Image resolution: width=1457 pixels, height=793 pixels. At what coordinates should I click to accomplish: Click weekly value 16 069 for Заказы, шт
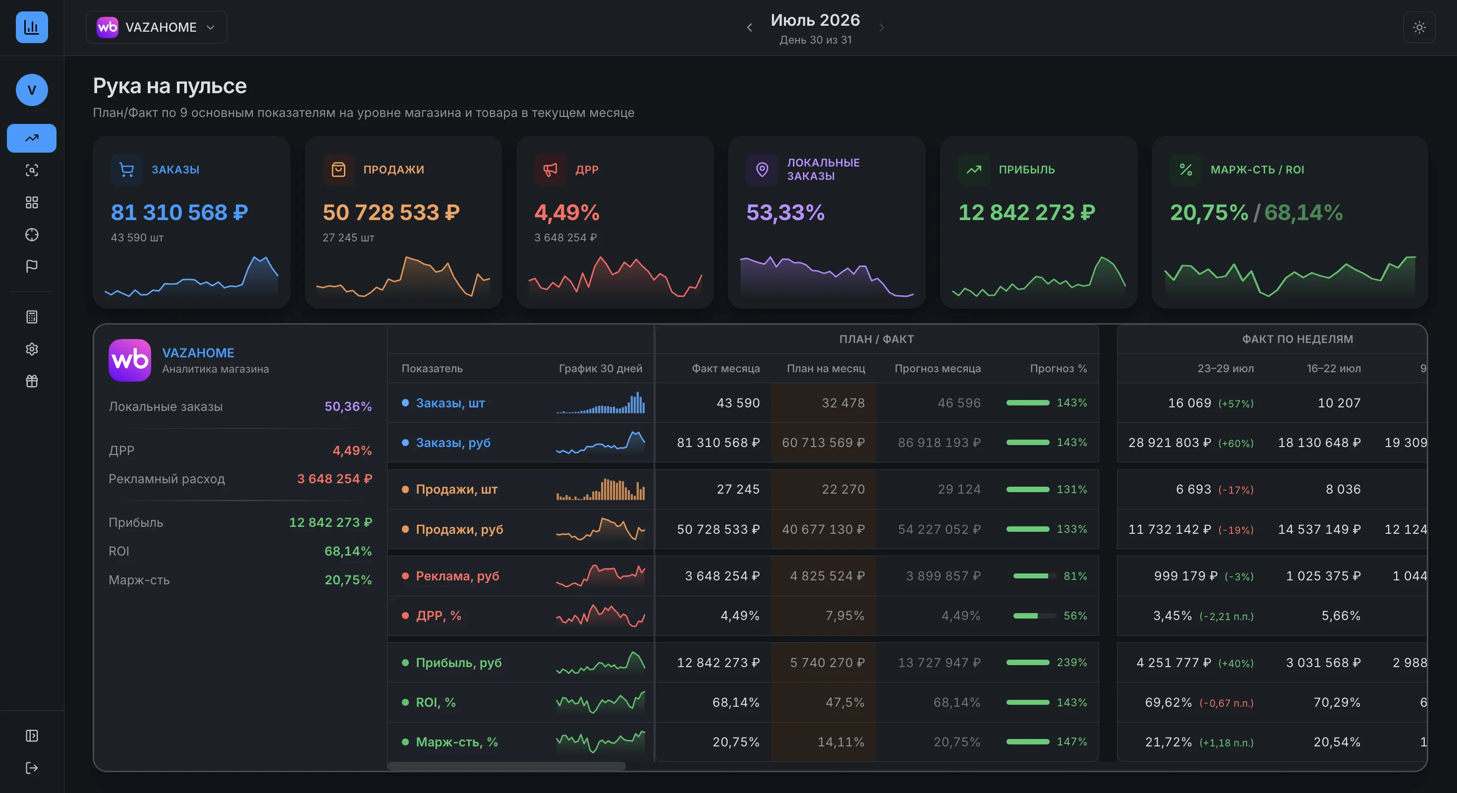coord(1189,403)
